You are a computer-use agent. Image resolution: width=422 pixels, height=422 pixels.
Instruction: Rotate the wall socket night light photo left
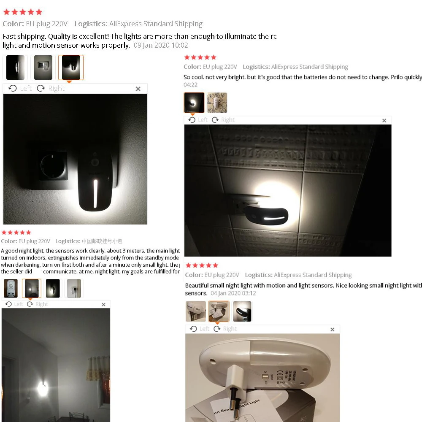coord(20,88)
